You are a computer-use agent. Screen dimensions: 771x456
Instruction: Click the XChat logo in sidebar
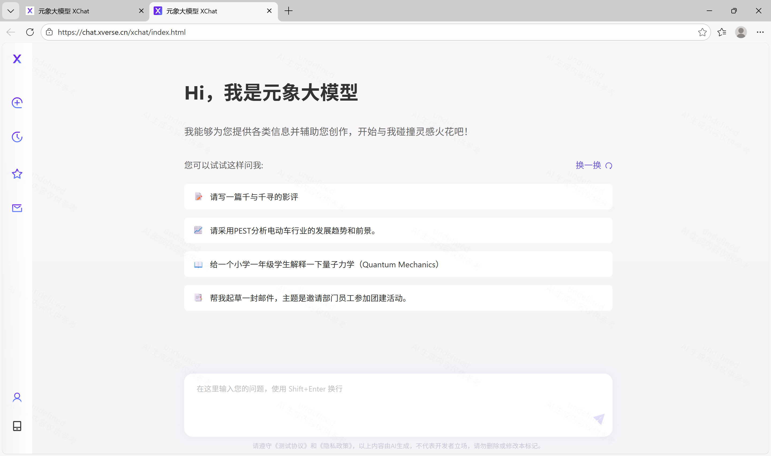pyautogui.click(x=17, y=59)
